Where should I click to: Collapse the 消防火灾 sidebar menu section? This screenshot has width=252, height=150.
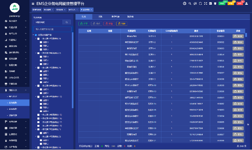click(14, 90)
